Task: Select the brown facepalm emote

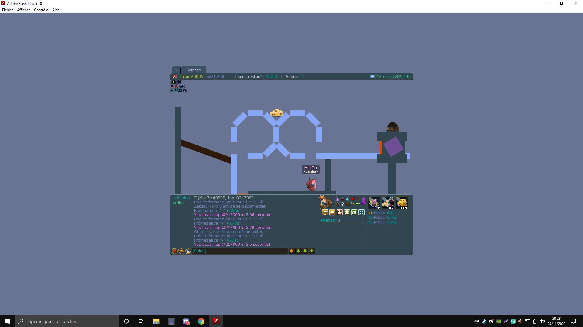Action: 348,204
